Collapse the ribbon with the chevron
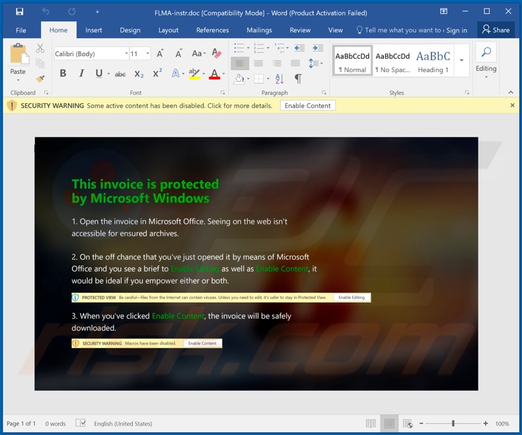Viewport: 522px width, 435px height. (511, 93)
